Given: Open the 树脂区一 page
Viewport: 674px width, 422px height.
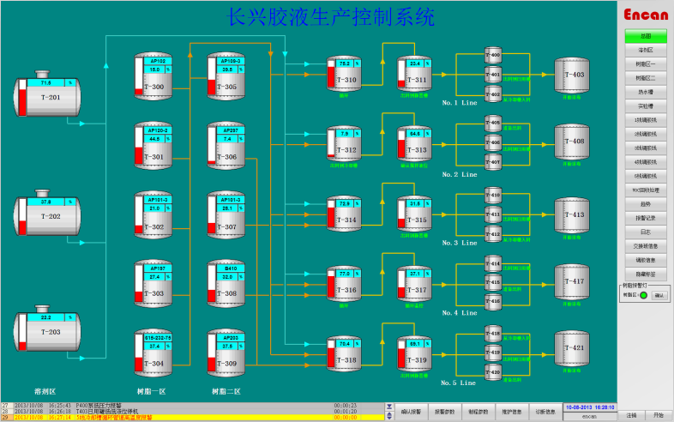Looking at the screenshot, I should coord(646,64).
